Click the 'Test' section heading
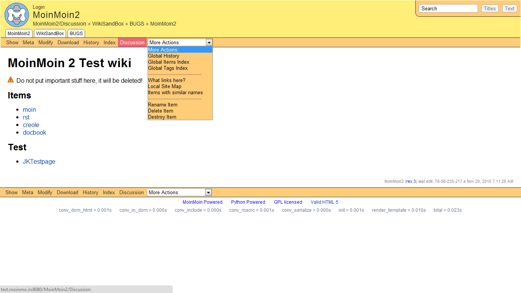 [x=18, y=147]
